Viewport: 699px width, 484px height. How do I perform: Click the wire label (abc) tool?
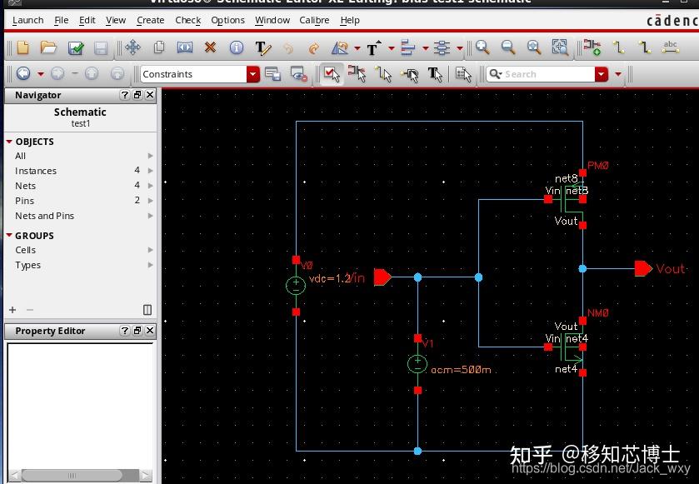pyautogui.click(x=672, y=47)
